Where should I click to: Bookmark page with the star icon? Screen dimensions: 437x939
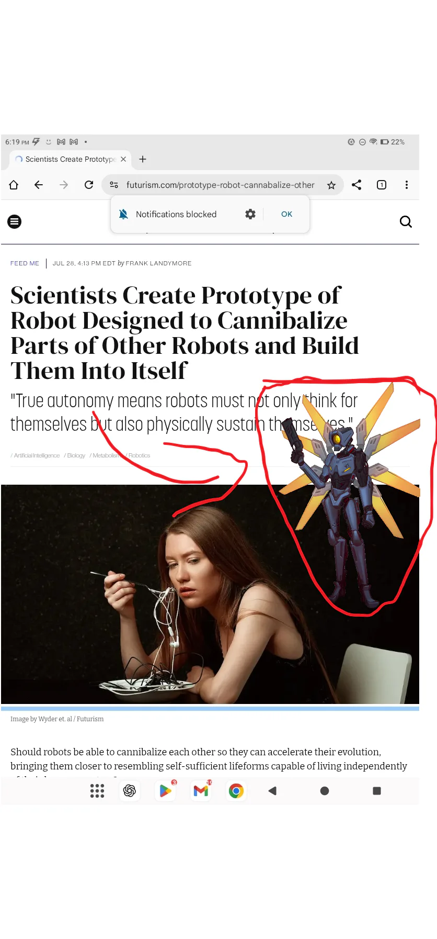[331, 185]
